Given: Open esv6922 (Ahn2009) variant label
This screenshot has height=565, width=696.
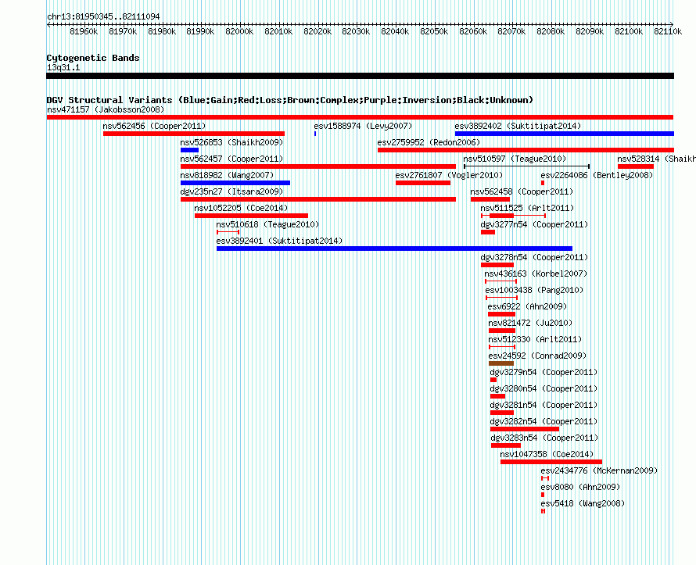Looking at the screenshot, I should pyautogui.click(x=527, y=306).
